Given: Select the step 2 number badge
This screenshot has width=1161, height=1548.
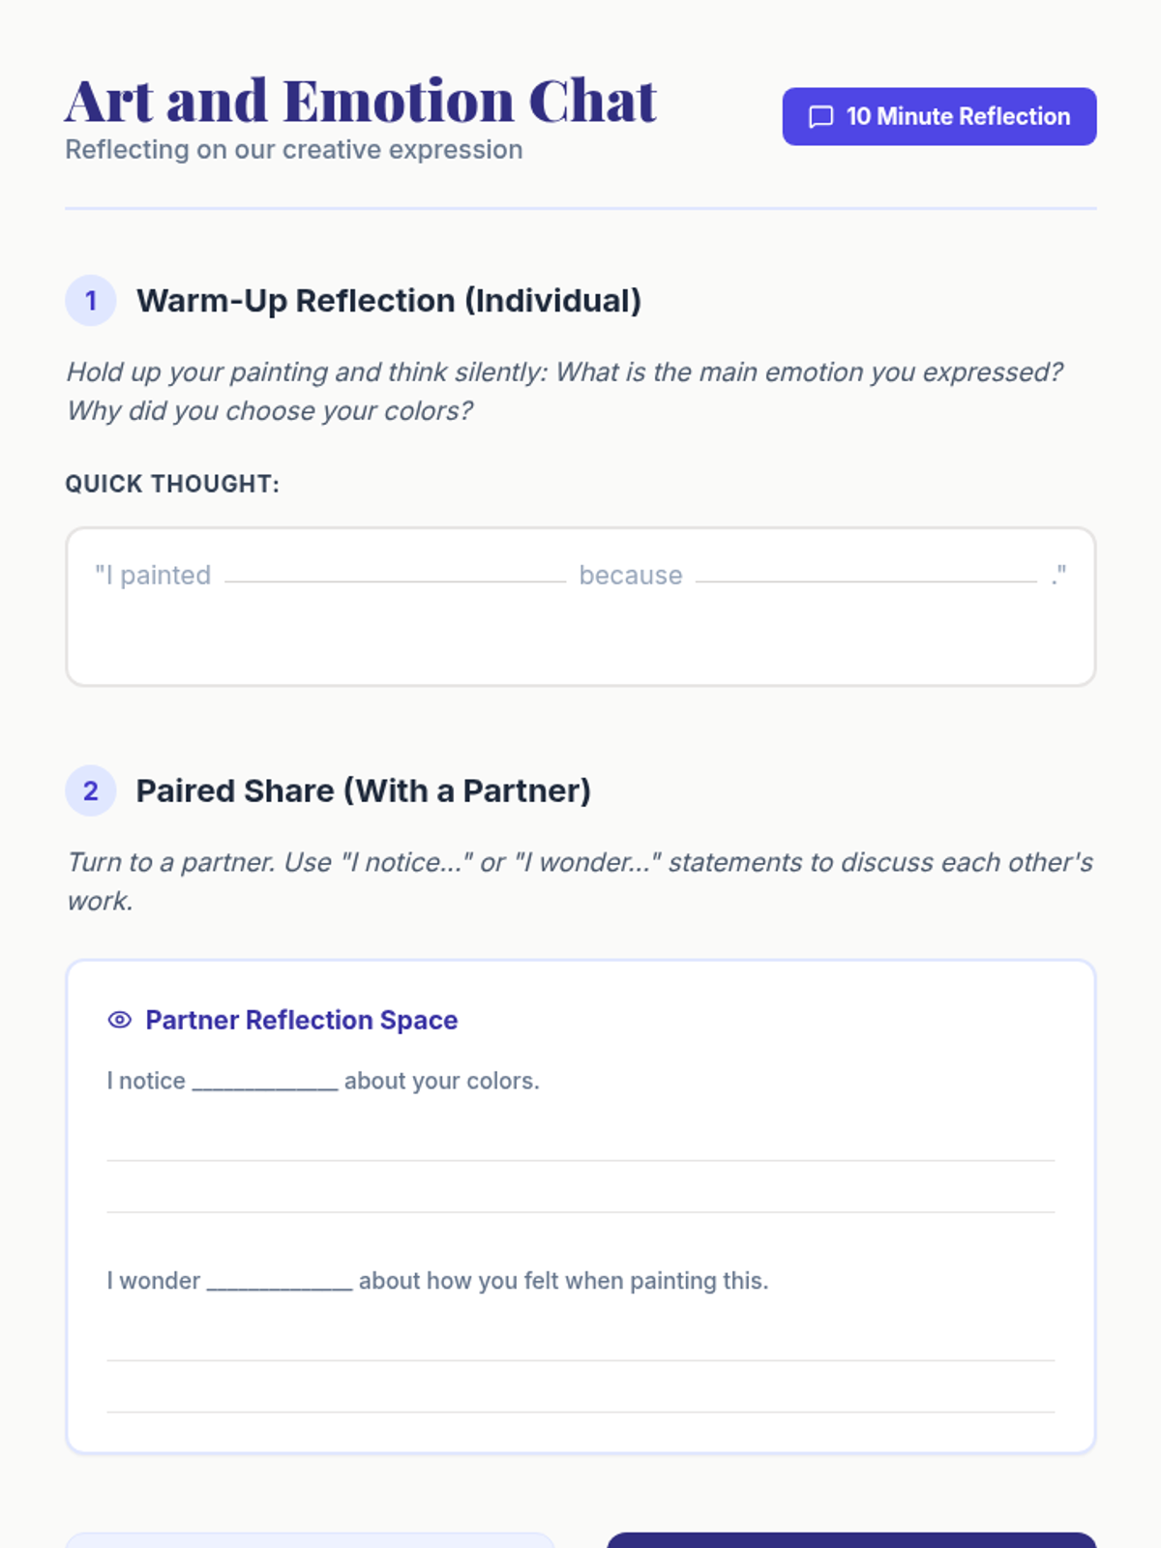Looking at the screenshot, I should 91,790.
